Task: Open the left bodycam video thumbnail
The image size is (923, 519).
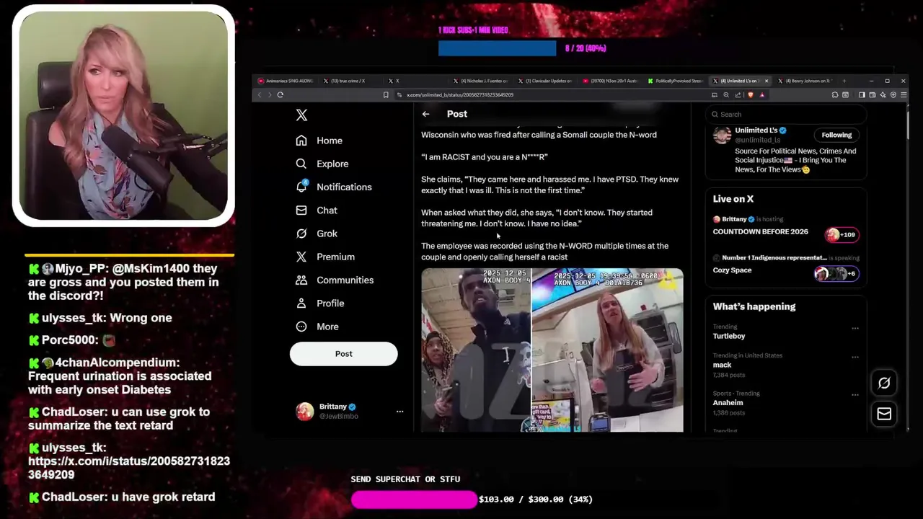Action: [x=476, y=350]
